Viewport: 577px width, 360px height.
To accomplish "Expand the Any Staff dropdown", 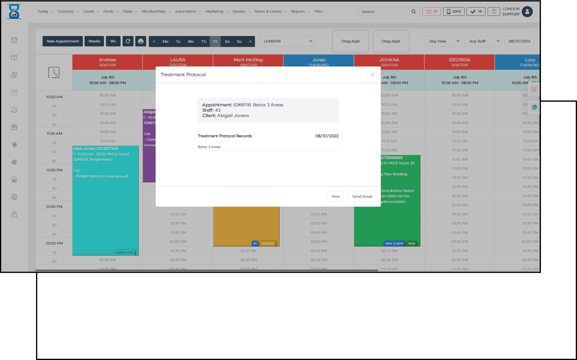I will tap(482, 41).
